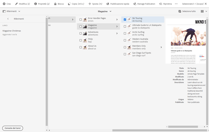
Task: Click the Sposta move icon
Action: point(90,4)
